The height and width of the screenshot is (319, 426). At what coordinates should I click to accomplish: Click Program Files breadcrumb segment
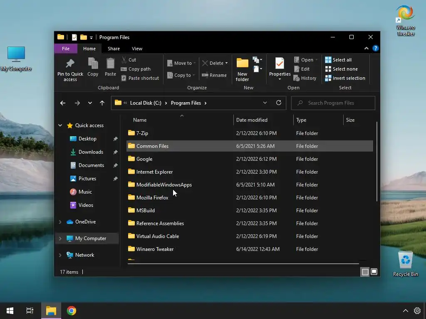pos(186,103)
